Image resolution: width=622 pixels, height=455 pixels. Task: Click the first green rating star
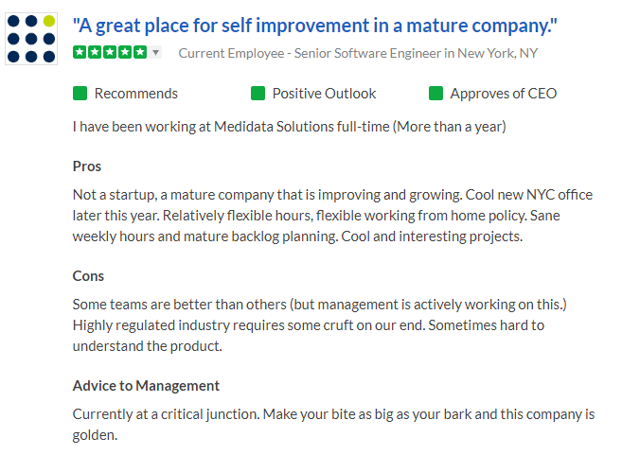pos(80,52)
